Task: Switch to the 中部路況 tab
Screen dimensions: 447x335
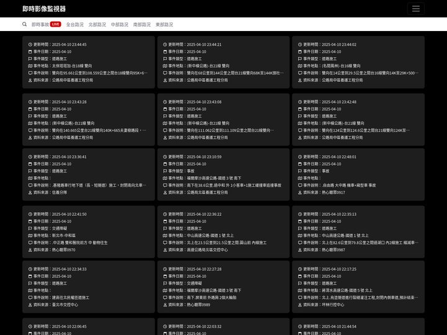Action: tap(119, 24)
